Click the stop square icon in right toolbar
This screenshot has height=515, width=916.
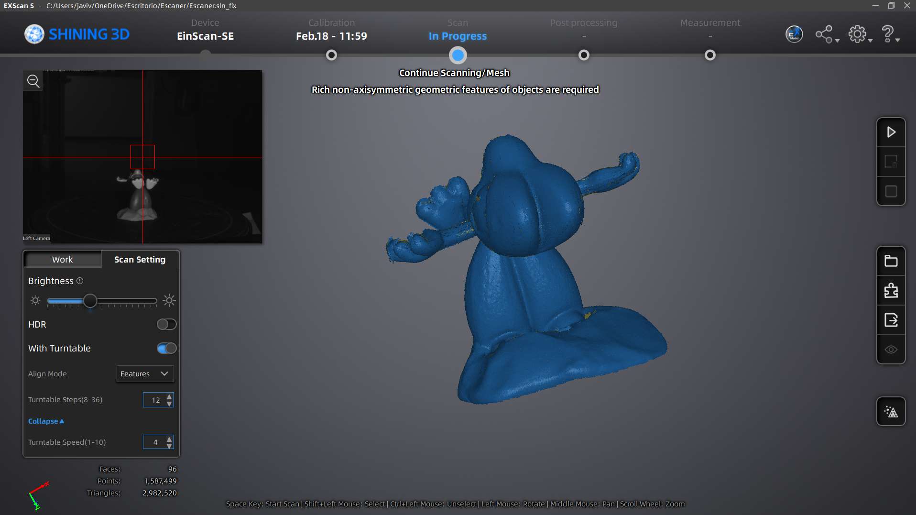tap(891, 191)
